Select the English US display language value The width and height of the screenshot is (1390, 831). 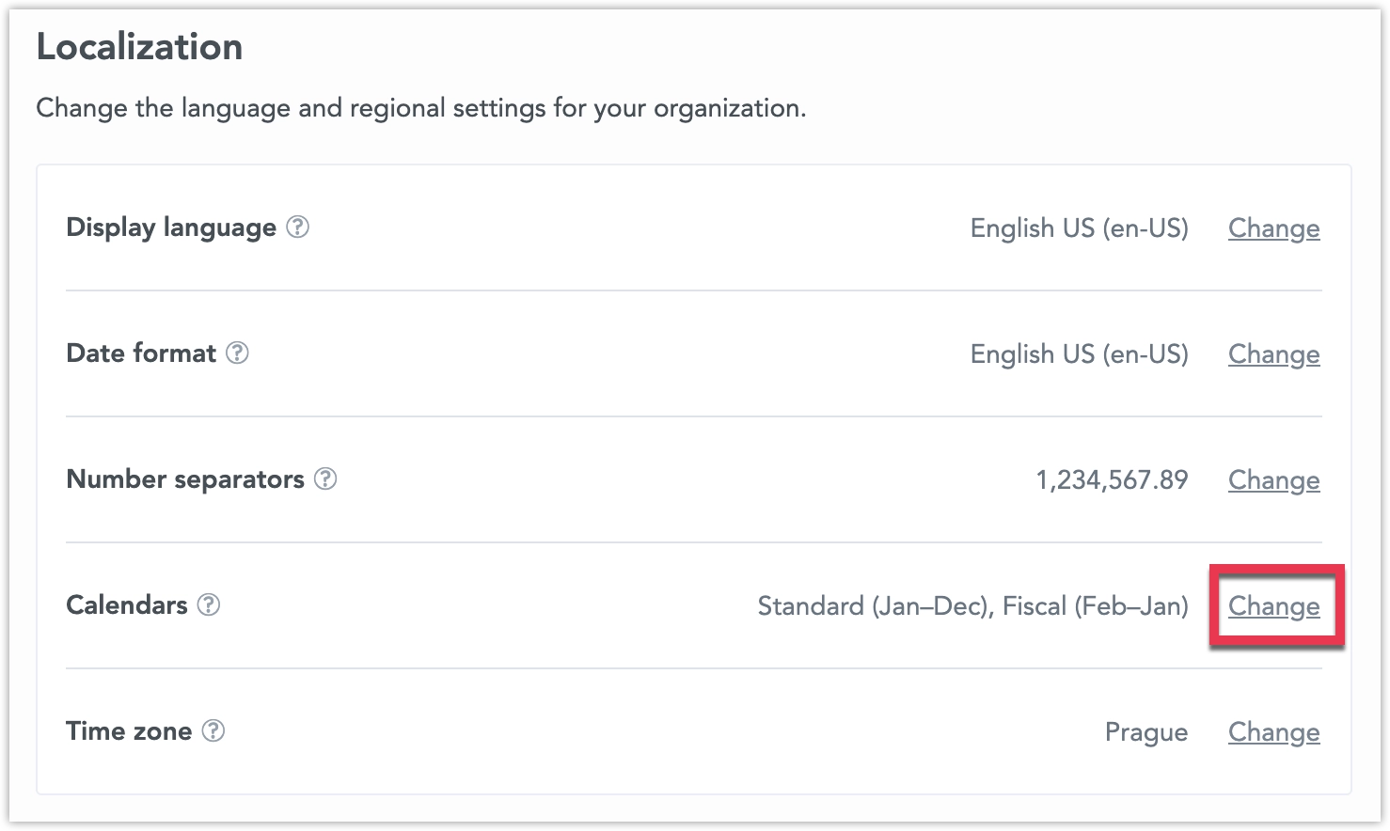(x=1080, y=227)
